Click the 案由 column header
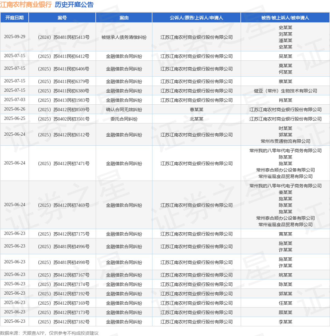Viewport: 330px width, 336px height. point(124,17)
